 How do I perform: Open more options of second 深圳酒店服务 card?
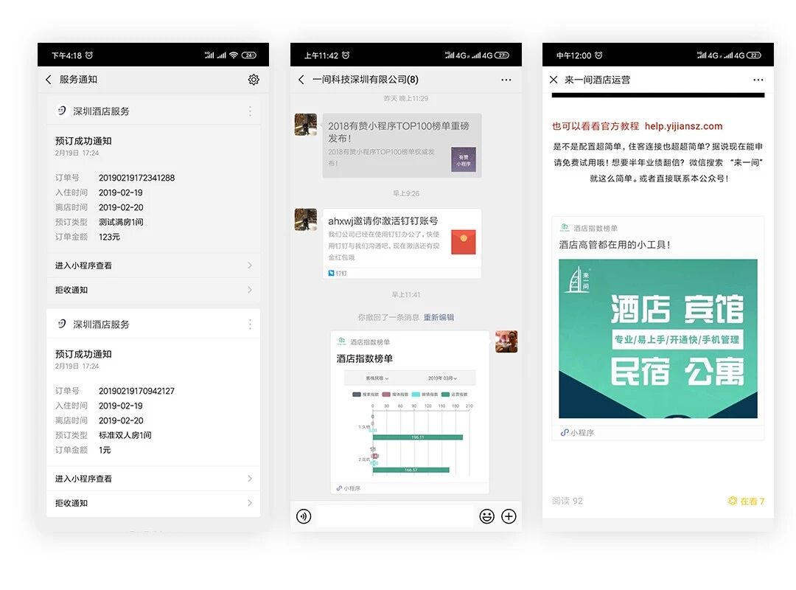click(x=251, y=324)
